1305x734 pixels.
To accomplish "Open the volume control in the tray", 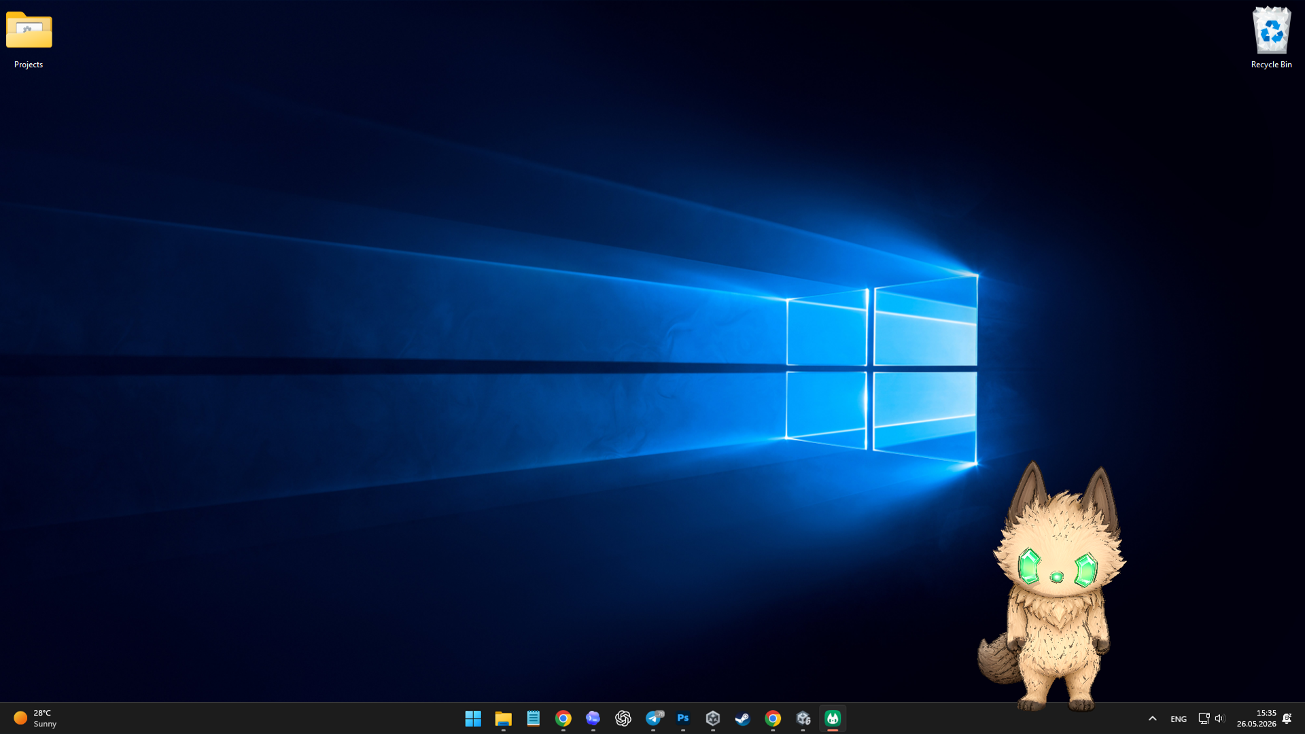I will click(1219, 718).
